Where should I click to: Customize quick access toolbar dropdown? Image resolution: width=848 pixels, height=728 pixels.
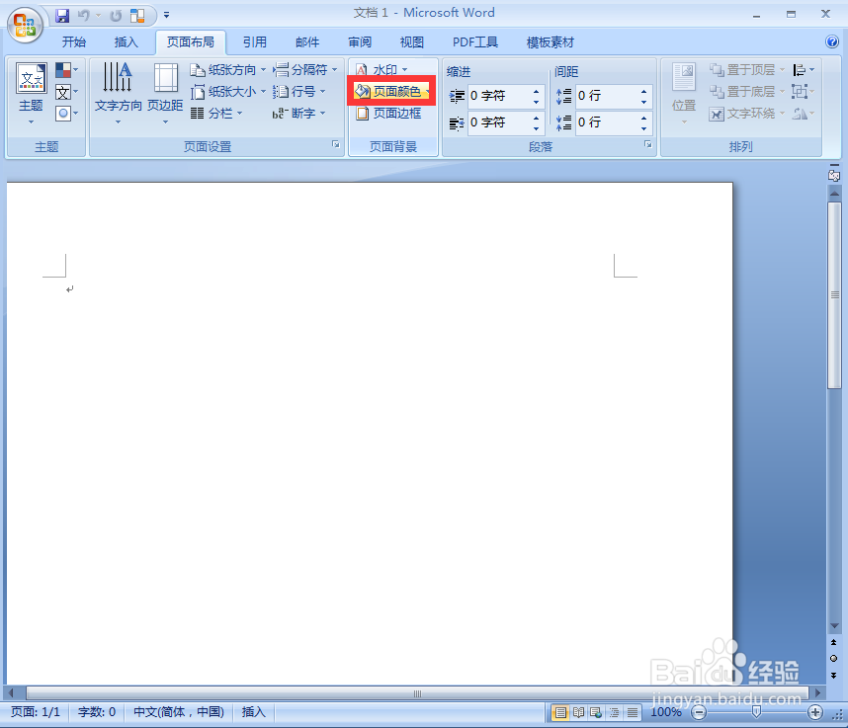167,16
